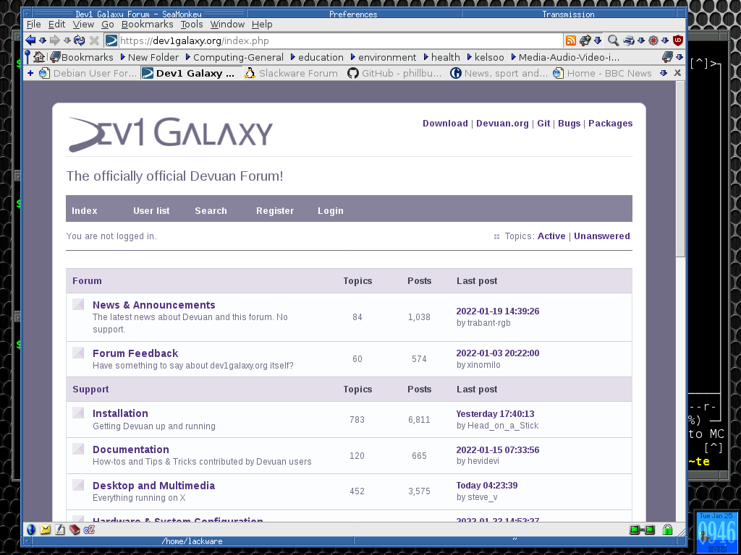Open Address Book icon in status bar
Image resolution: width=741 pixels, height=555 pixels.
tap(75, 530)
